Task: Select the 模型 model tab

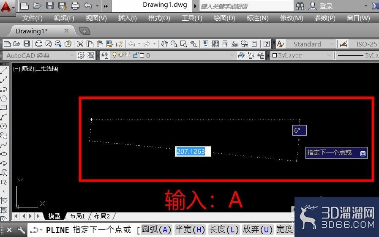Action: tap(55, 216)
